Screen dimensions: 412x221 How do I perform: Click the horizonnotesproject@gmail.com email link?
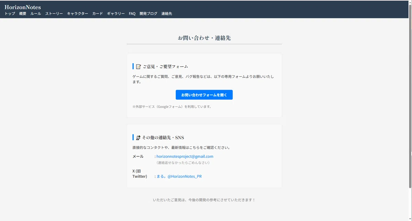[185, 156]
